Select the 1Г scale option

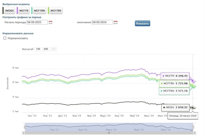[x=54, y=49]
